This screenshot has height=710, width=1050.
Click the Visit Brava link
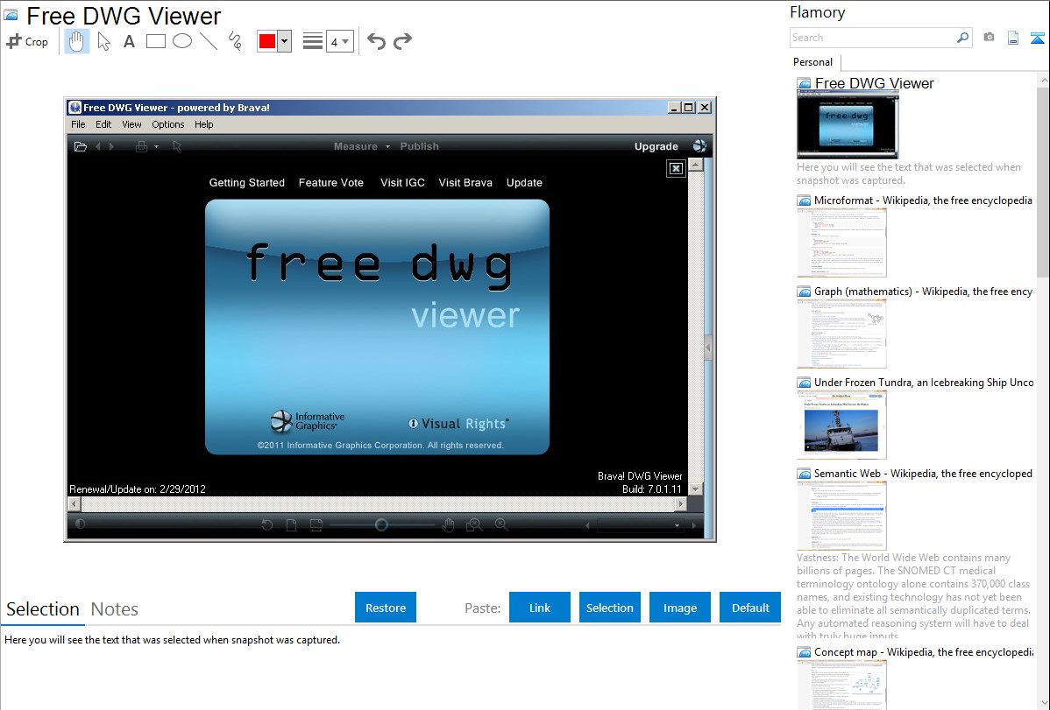pyautogui.click(x=465, y=183)
